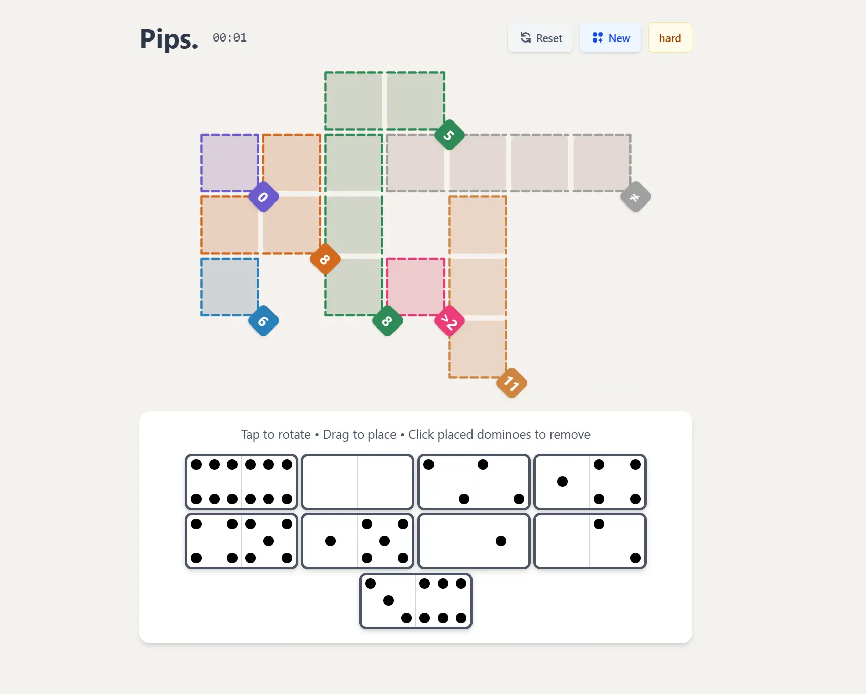Image resolution: width=866 pixels, height=694 pixels.
Task: Click the Reset button
Action: click(x=540, y=37)
